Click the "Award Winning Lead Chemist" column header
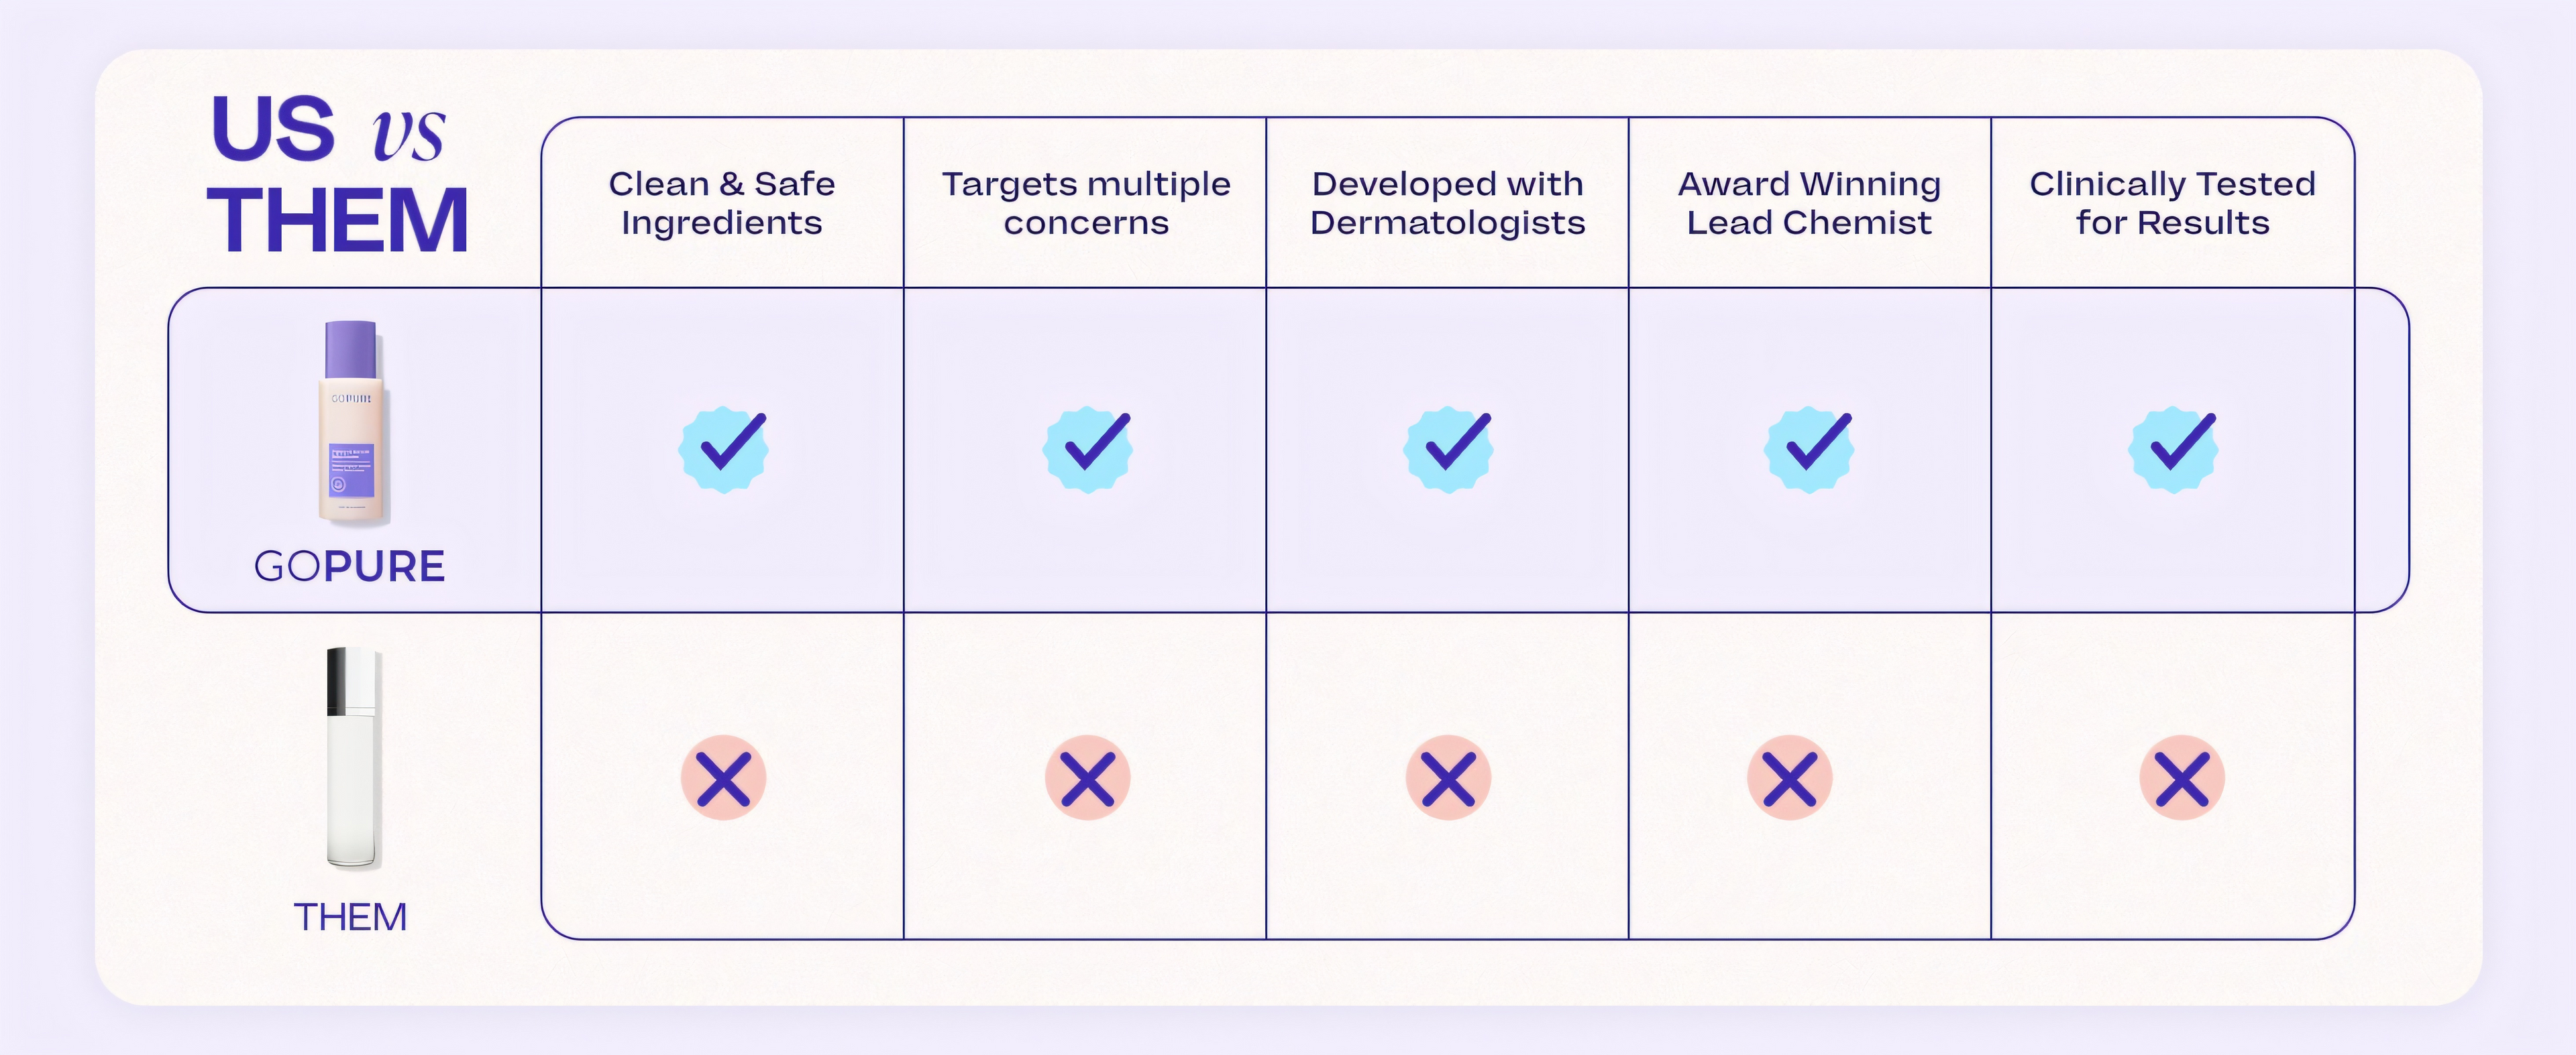2576x1055 pixels. [x=1809, y=203]
